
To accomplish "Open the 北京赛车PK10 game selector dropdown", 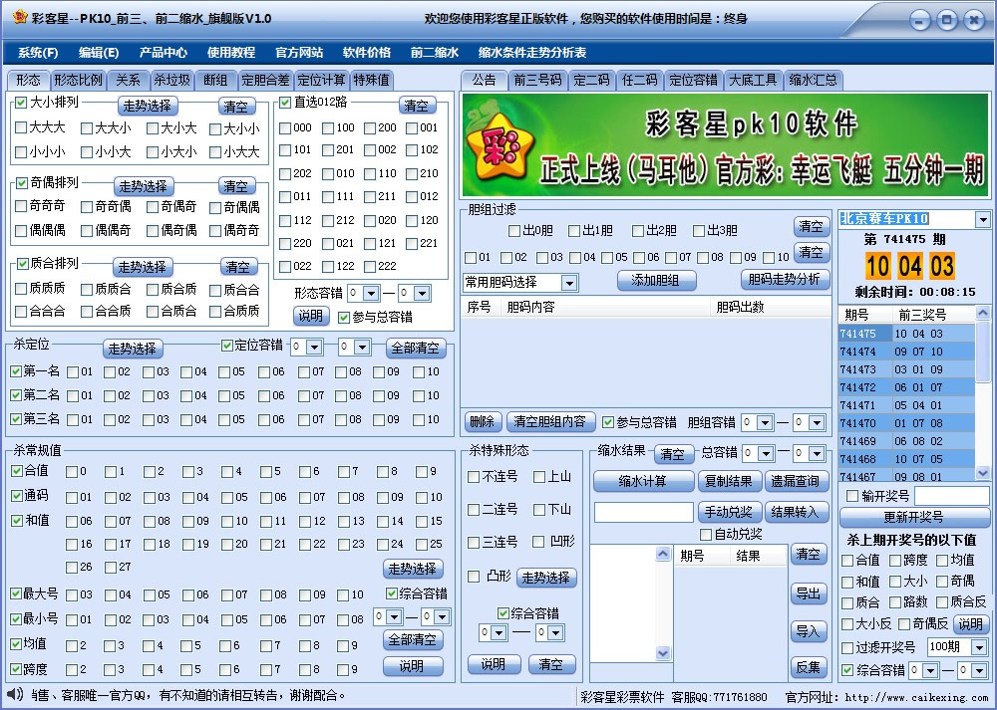I will pos(984,217).
